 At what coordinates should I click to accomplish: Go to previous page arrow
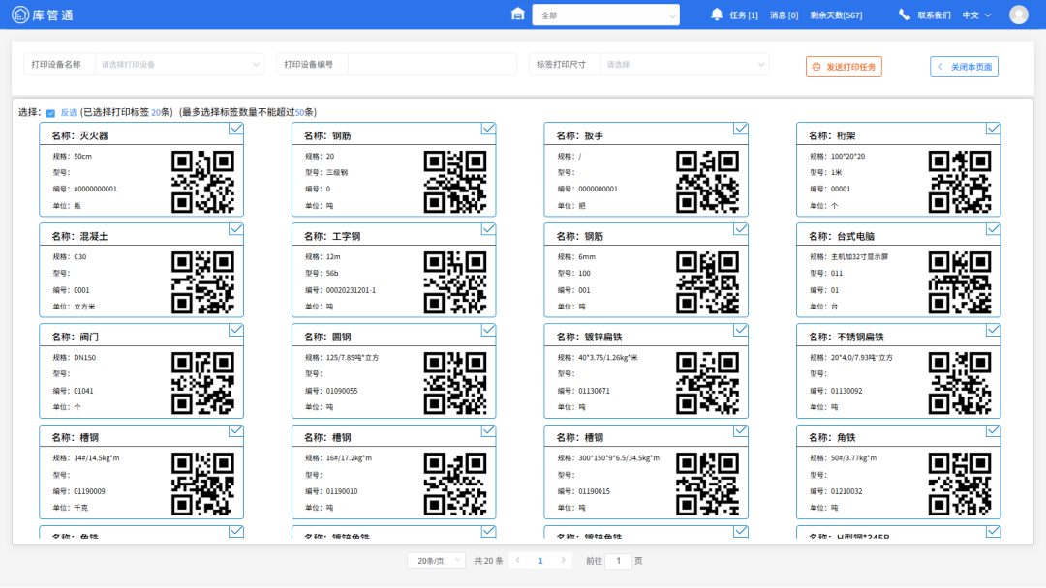point(517,561)
